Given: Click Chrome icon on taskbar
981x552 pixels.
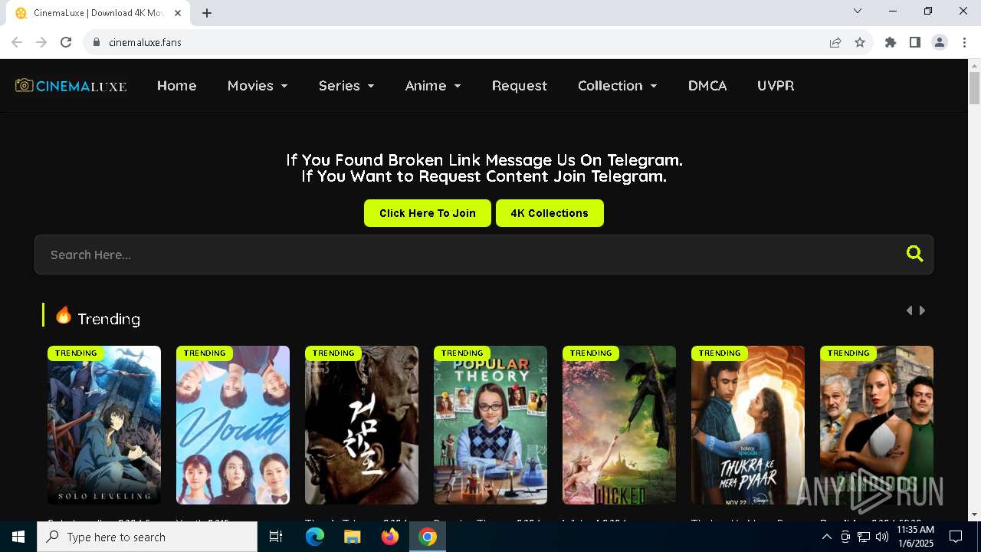Looking at the screenshot, I should [428, 537].
